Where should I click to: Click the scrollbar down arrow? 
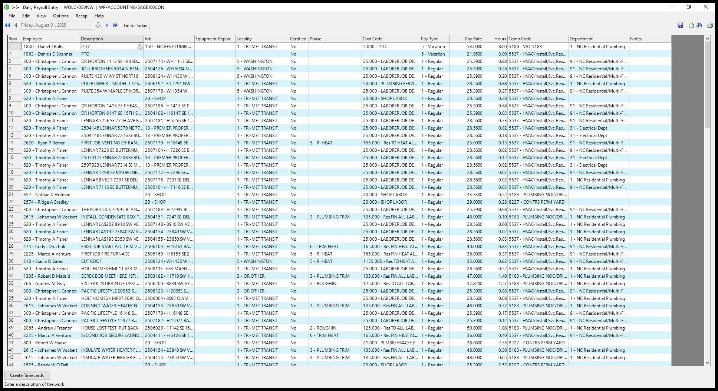point(707,363)
